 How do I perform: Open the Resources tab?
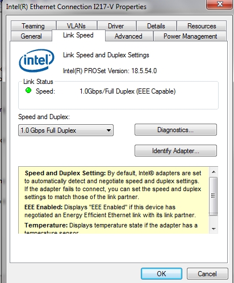click(x=202, y=26)
